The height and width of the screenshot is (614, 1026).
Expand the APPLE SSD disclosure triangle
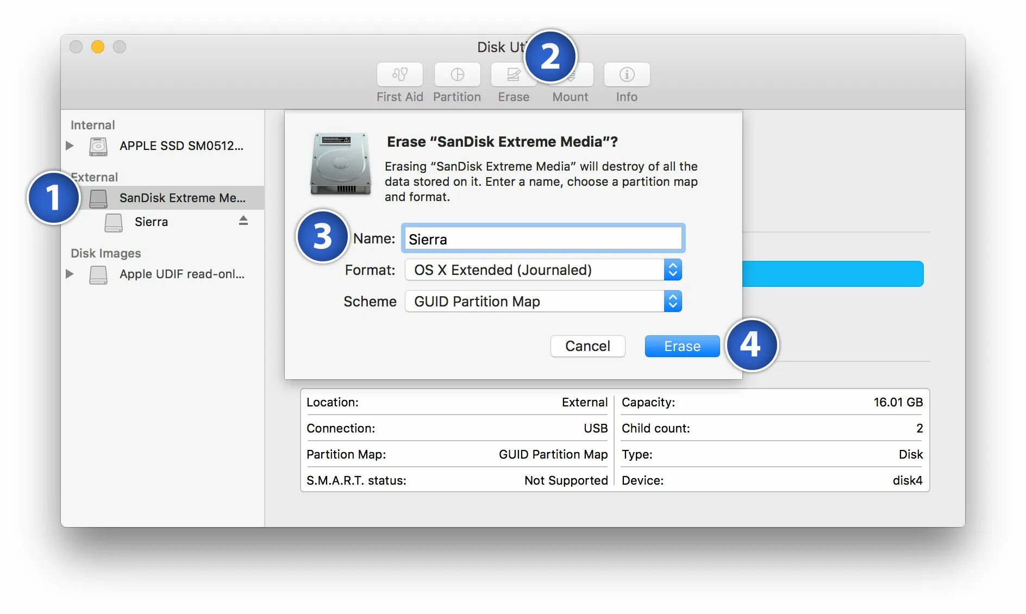(70, 146)
